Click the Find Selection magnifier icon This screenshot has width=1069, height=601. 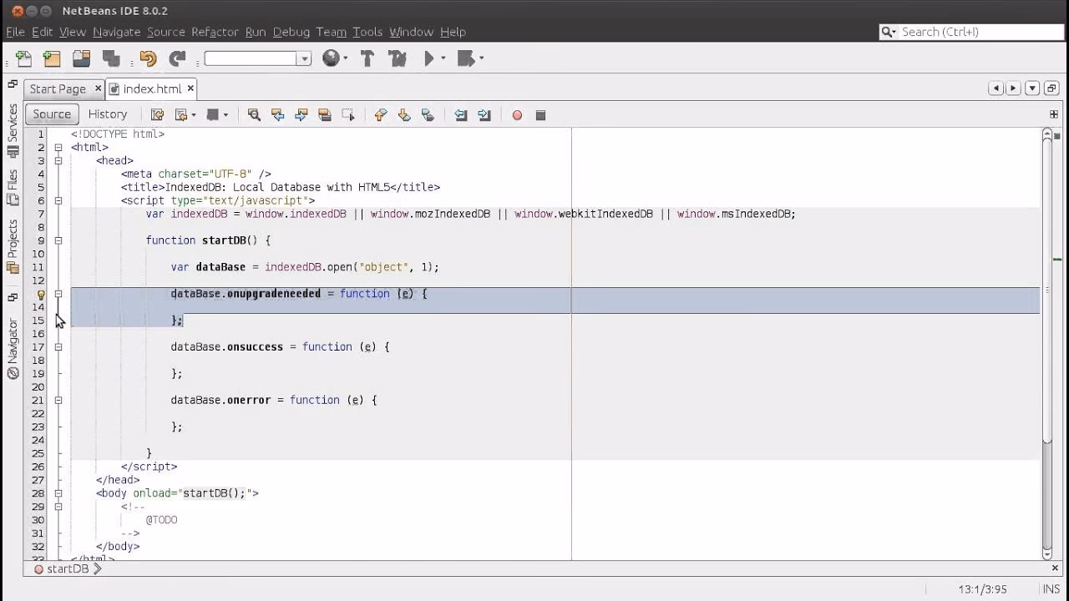click(254, 115)
